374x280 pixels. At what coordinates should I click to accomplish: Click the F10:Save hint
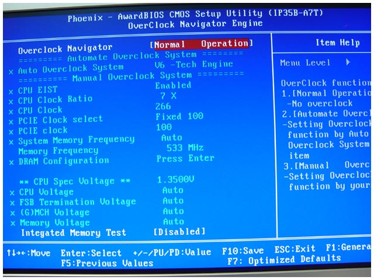pyautogui.click(x=243, y=251)
